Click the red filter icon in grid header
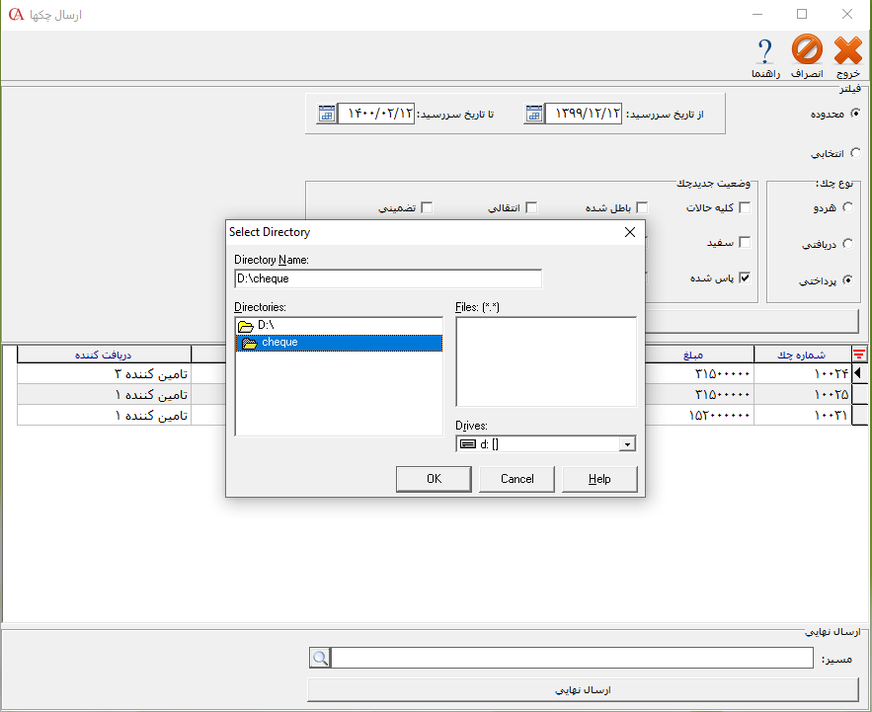This screenshot has width=872, height=712. [x=859, y=356]
